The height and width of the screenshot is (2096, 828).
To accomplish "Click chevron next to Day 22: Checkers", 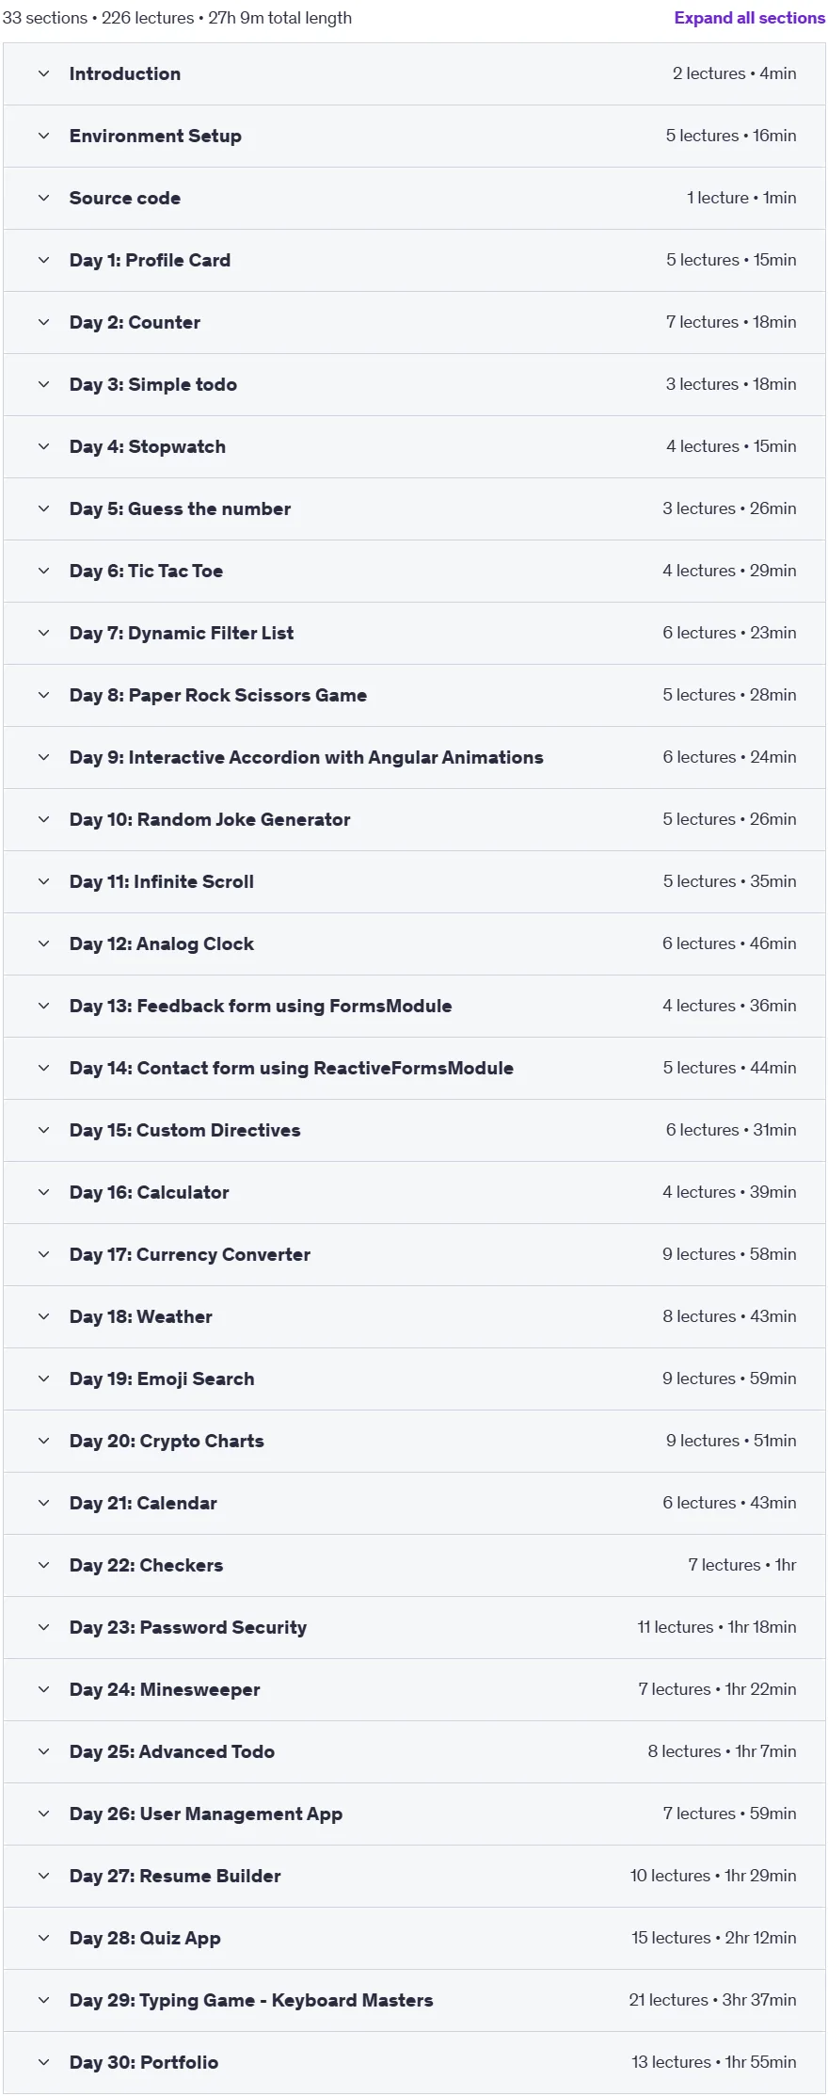I will tap(43, 1565).
